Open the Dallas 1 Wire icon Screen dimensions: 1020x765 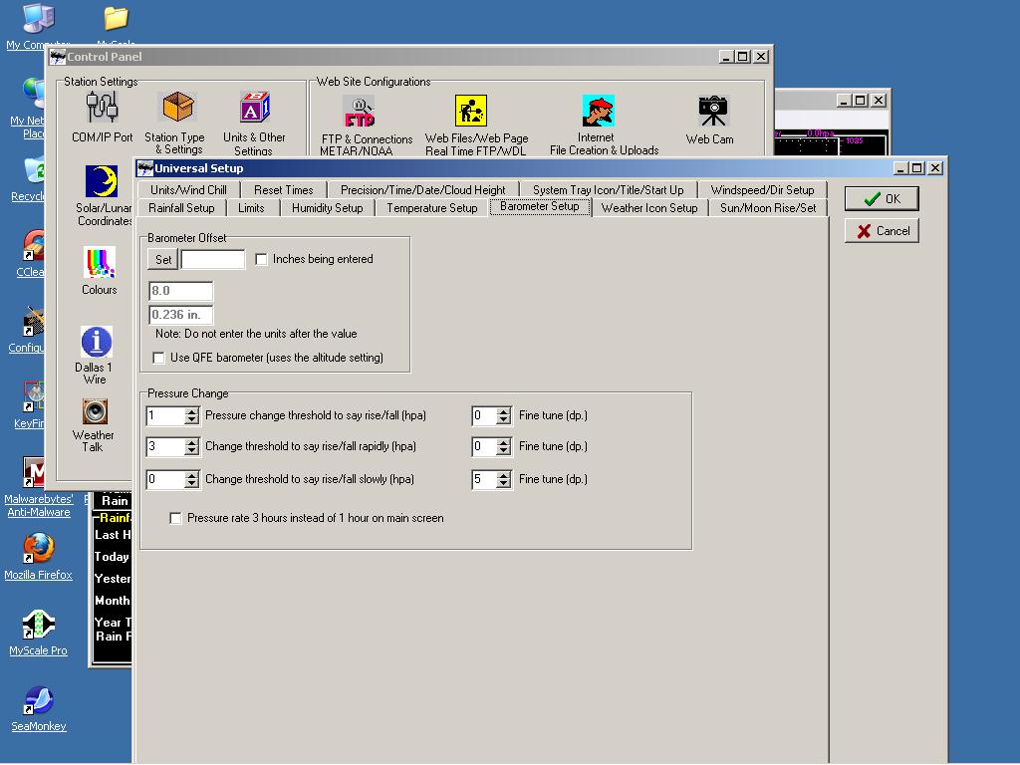tap(96, 342)
